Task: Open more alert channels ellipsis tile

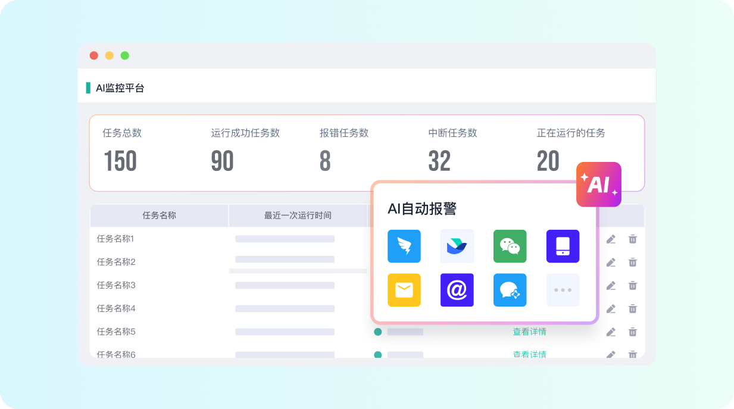Action: click(563, 290)
